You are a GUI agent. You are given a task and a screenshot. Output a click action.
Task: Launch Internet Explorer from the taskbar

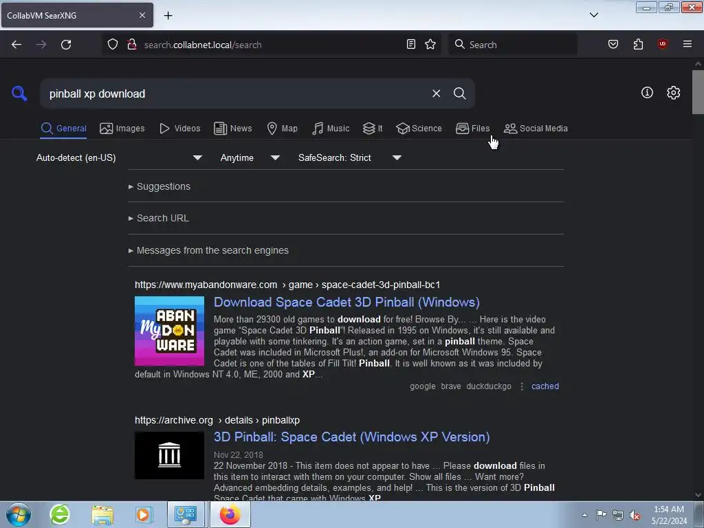[60, 514]
